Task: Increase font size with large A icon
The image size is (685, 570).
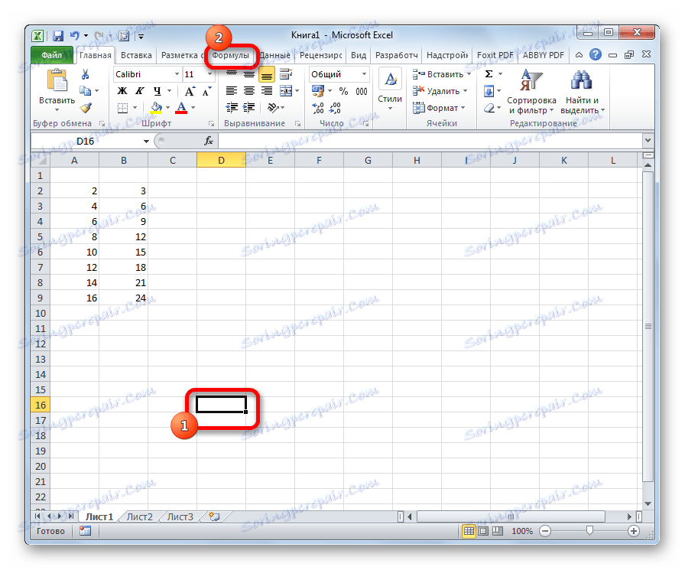Action: tap(189, 91)
